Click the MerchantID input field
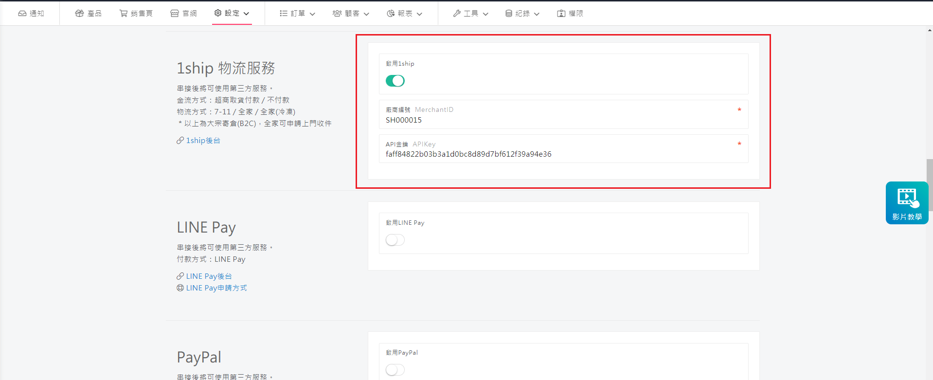 click(x=559, y=120)
